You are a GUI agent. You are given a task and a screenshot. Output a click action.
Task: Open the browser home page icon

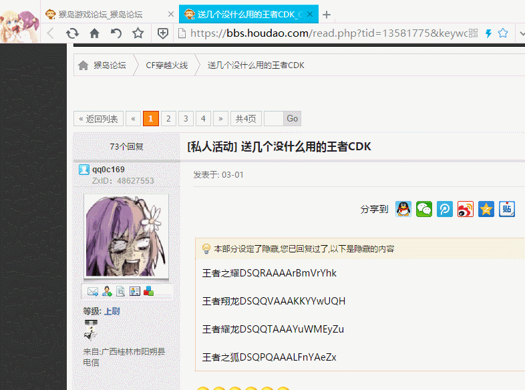point(94,33)
